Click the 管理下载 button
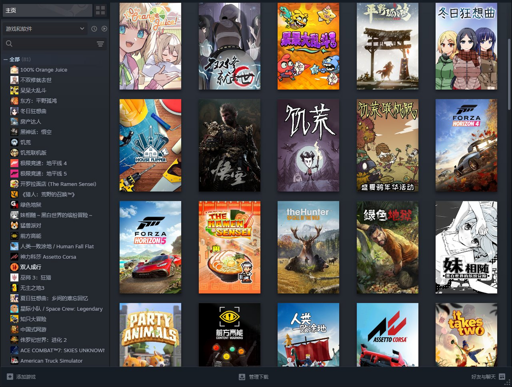This screenshot has width=512, height=387. click(x=254, y=377)
